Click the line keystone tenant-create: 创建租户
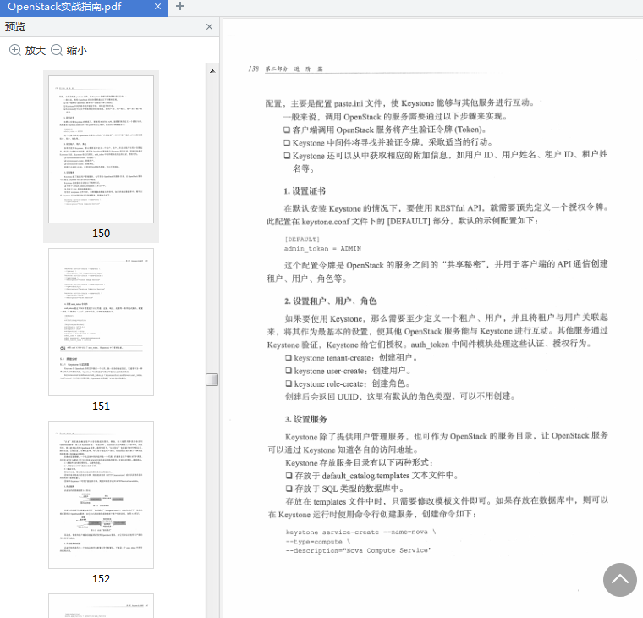This screenshot has height=618, width=643. (x=351, y=358)
